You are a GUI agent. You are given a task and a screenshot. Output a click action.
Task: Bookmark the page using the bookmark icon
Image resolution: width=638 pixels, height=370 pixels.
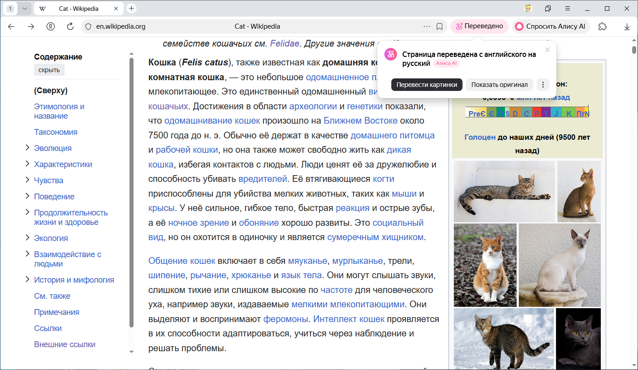click(440, 26)
